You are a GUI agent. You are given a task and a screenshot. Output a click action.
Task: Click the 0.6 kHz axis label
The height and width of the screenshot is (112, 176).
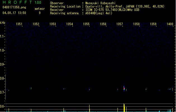coord(2,106)
